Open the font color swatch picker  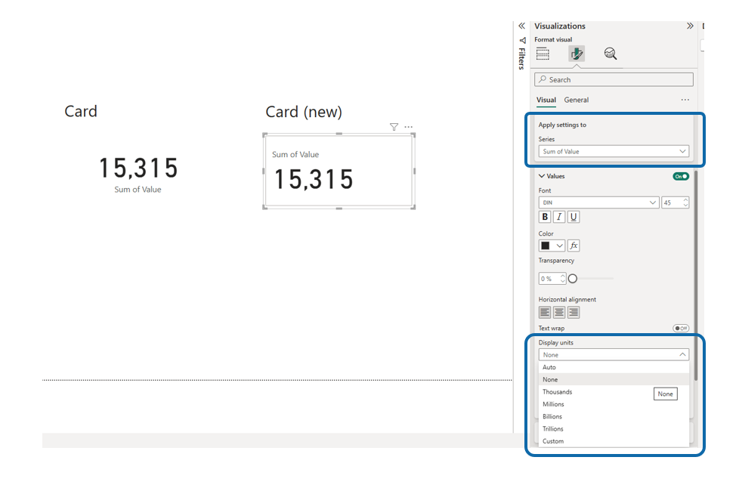point(552,246)
